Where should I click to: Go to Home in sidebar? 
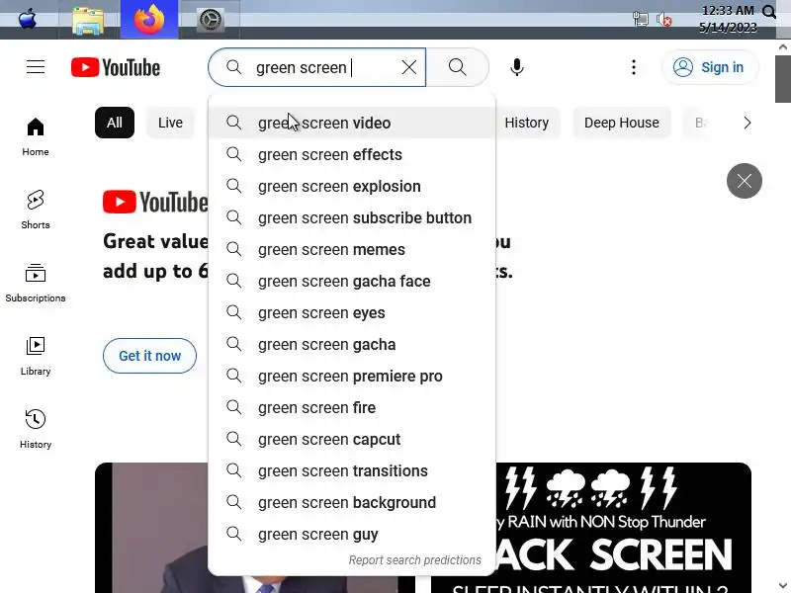click(x=36, y=136)
